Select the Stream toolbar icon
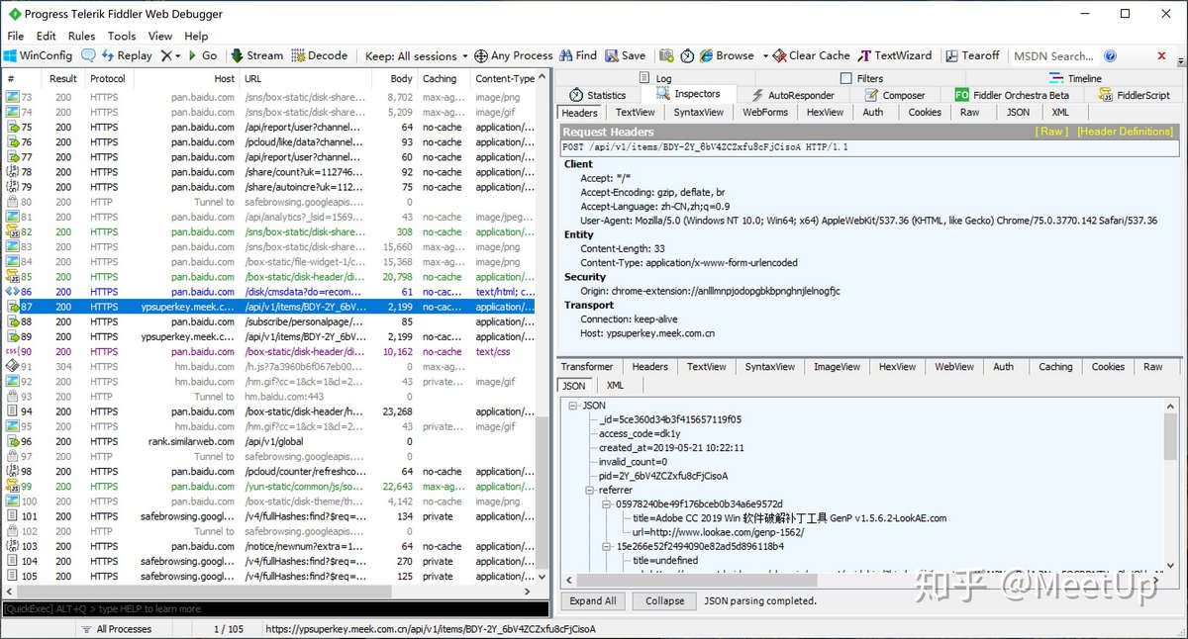This screenshot has width=1188, height=639. [x=256, y=55]
